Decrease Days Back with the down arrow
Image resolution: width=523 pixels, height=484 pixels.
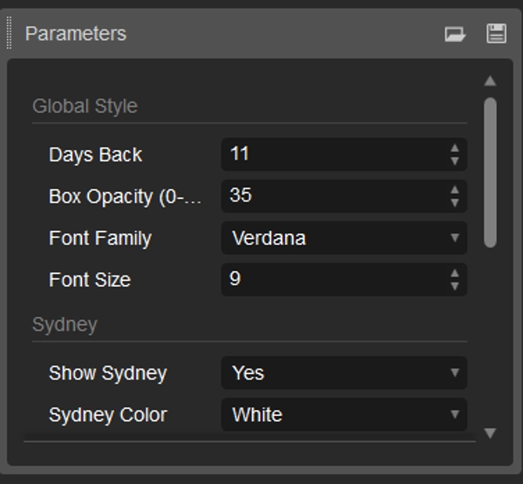coord(455,160)
